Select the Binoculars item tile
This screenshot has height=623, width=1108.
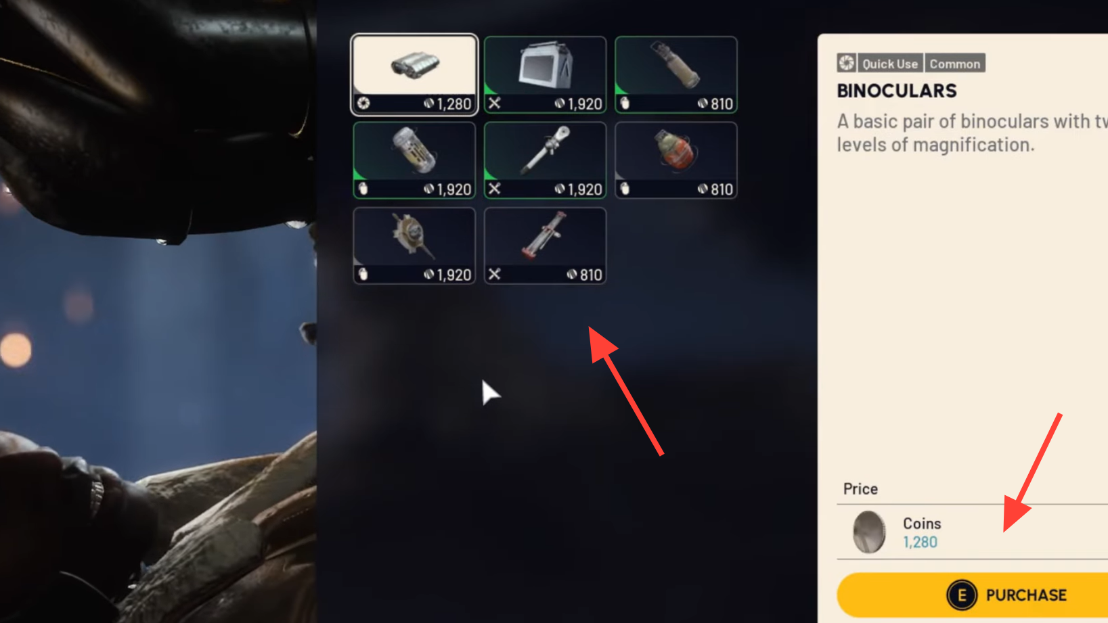coord(414,74)
